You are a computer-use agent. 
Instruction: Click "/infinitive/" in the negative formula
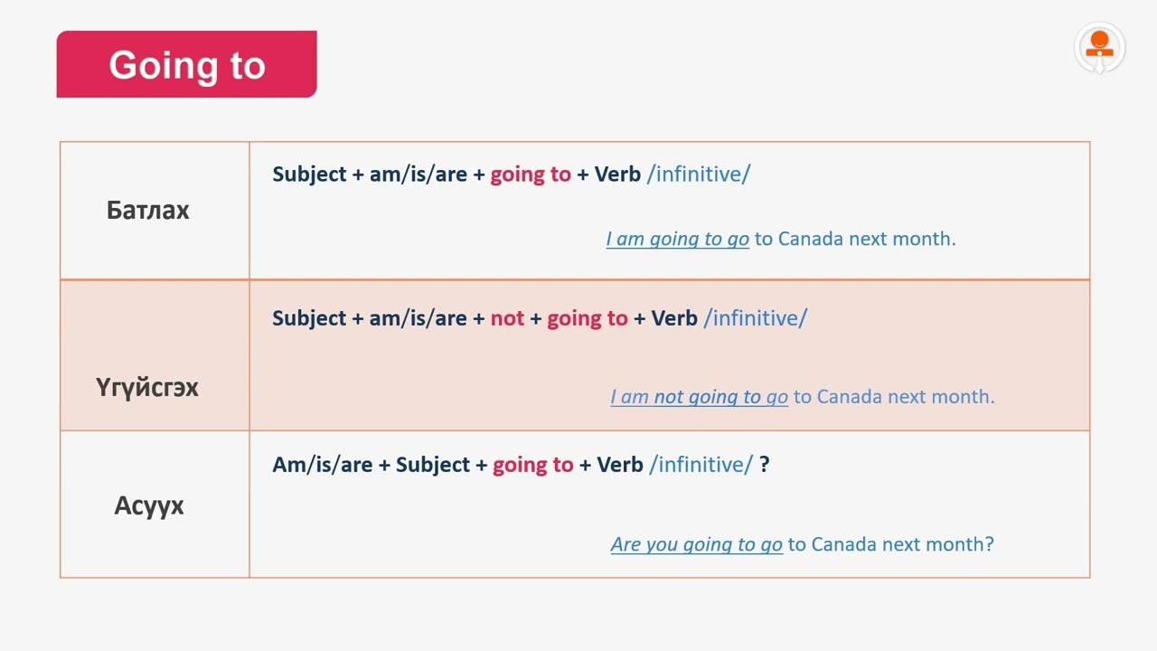click(x=755, y=318)
